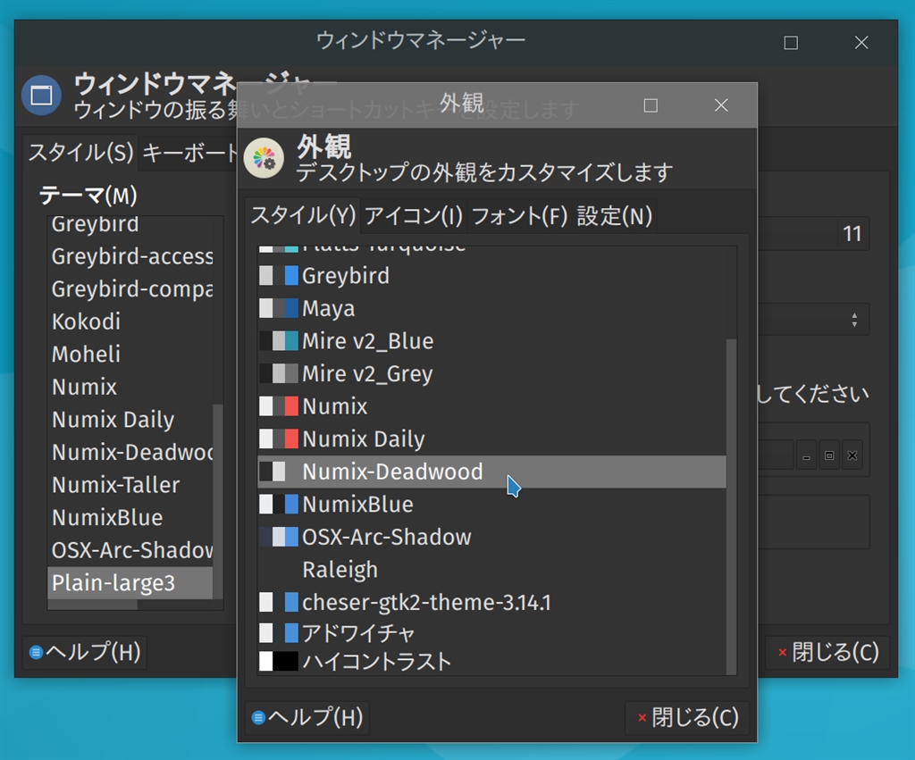Click ヘルプ(H) button in Window Manager

coord(85,652)
